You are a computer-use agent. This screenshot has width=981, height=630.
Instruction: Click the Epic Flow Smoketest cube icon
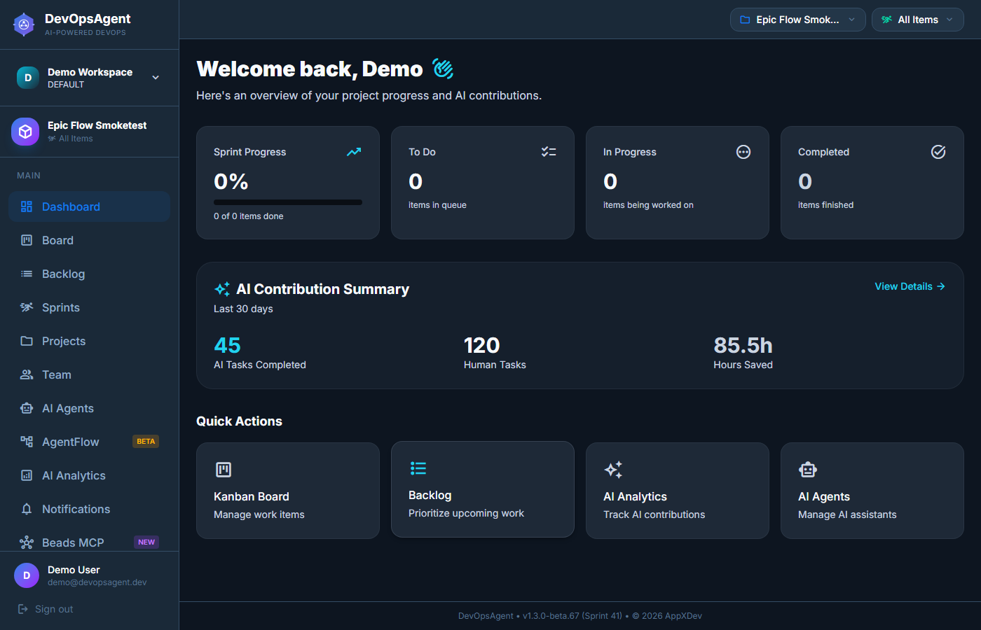pyautogui.click(x=25, y=132)
